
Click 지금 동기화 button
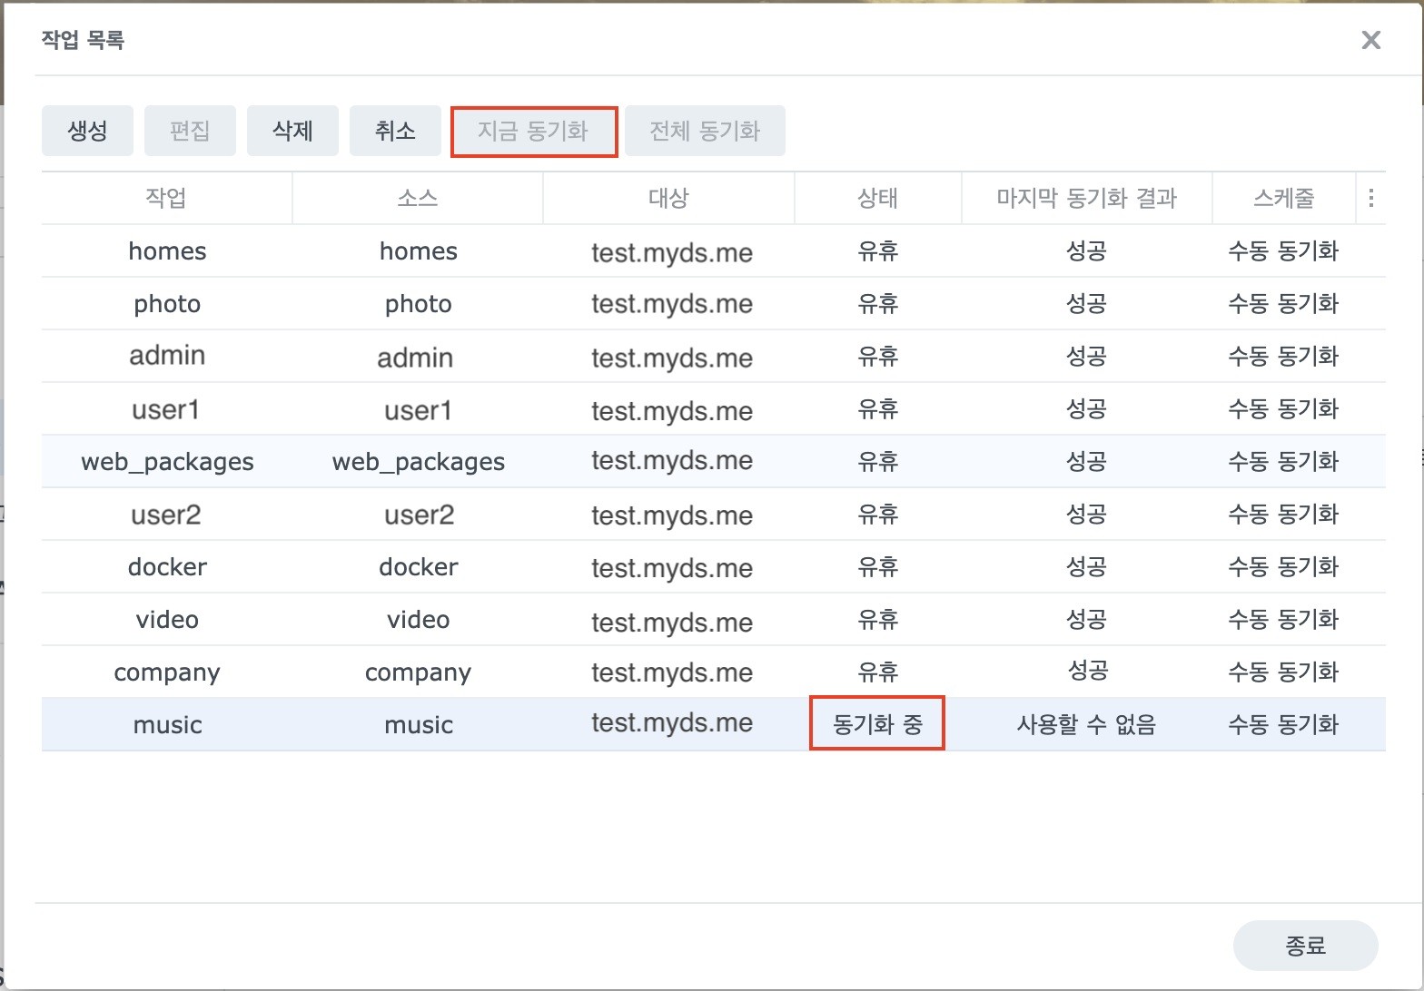[x=534, y=132]
